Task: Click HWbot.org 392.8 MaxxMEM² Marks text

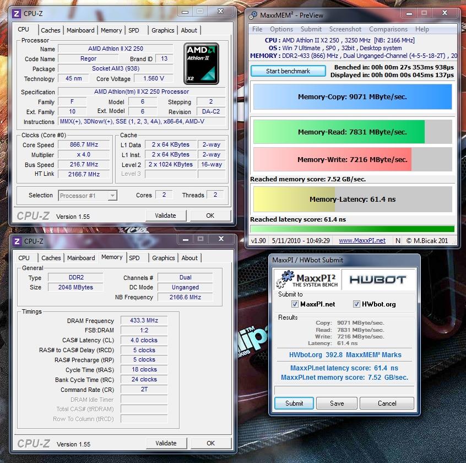Action: [x=345, y=355]
